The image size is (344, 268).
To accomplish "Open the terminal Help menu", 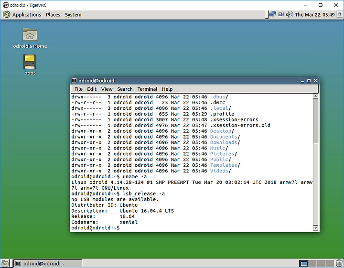I will pos(167,89).
